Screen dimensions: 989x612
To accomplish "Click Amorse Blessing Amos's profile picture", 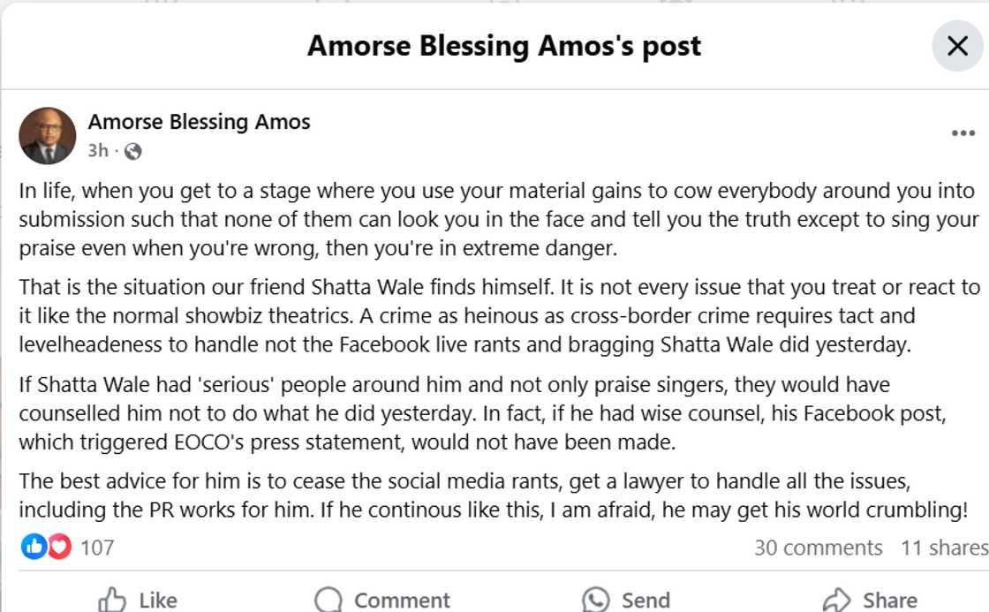I will (47, 135).
